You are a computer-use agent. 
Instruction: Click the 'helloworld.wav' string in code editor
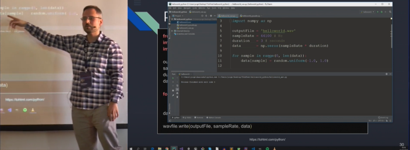[x=278, y=31]
